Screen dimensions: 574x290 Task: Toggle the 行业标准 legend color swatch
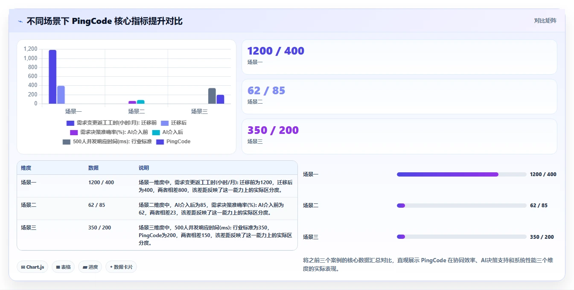67,142
